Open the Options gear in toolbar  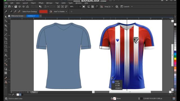[117, 7]
